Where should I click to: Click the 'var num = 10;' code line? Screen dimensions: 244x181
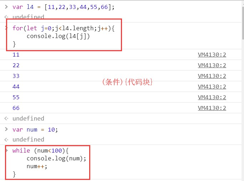35,130
